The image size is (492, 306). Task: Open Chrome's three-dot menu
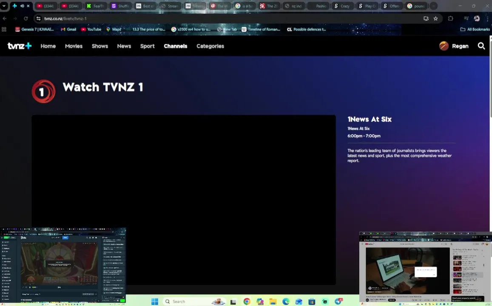(487, 19)
